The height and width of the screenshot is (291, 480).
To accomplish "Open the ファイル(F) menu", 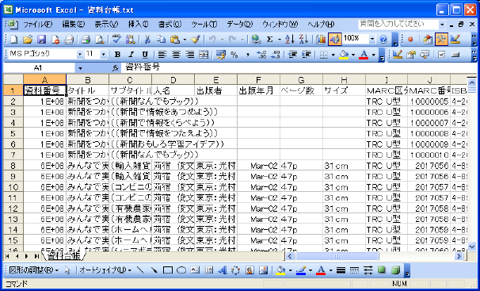I will coord(37,25).
